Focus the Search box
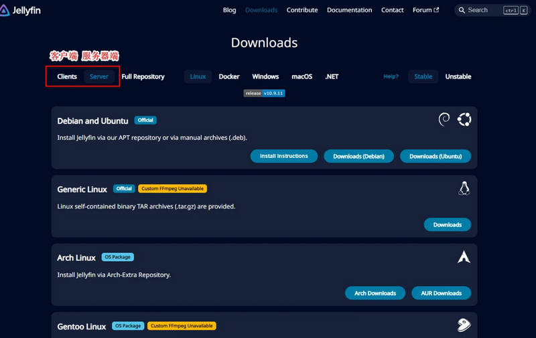536x338 pixels. (x=492, y=10)
